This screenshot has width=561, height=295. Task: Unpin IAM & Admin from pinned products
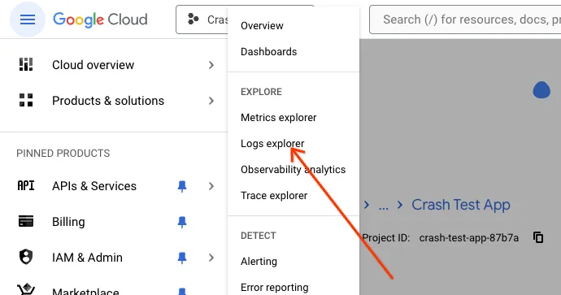click(x=182, y=258)
